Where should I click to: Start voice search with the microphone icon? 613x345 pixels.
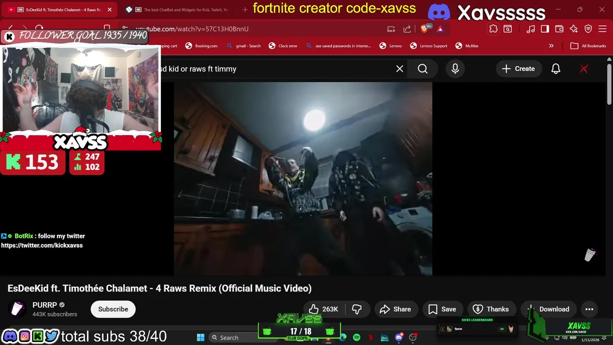(455, 69)
